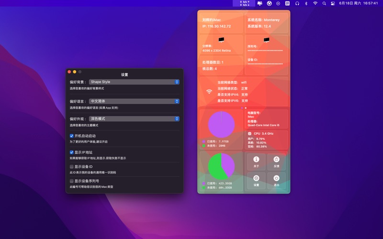Click the IP: 116.30.142.72 text
Image resolution: width=383 pixels, height=239 pixels.
coord(216,26)
